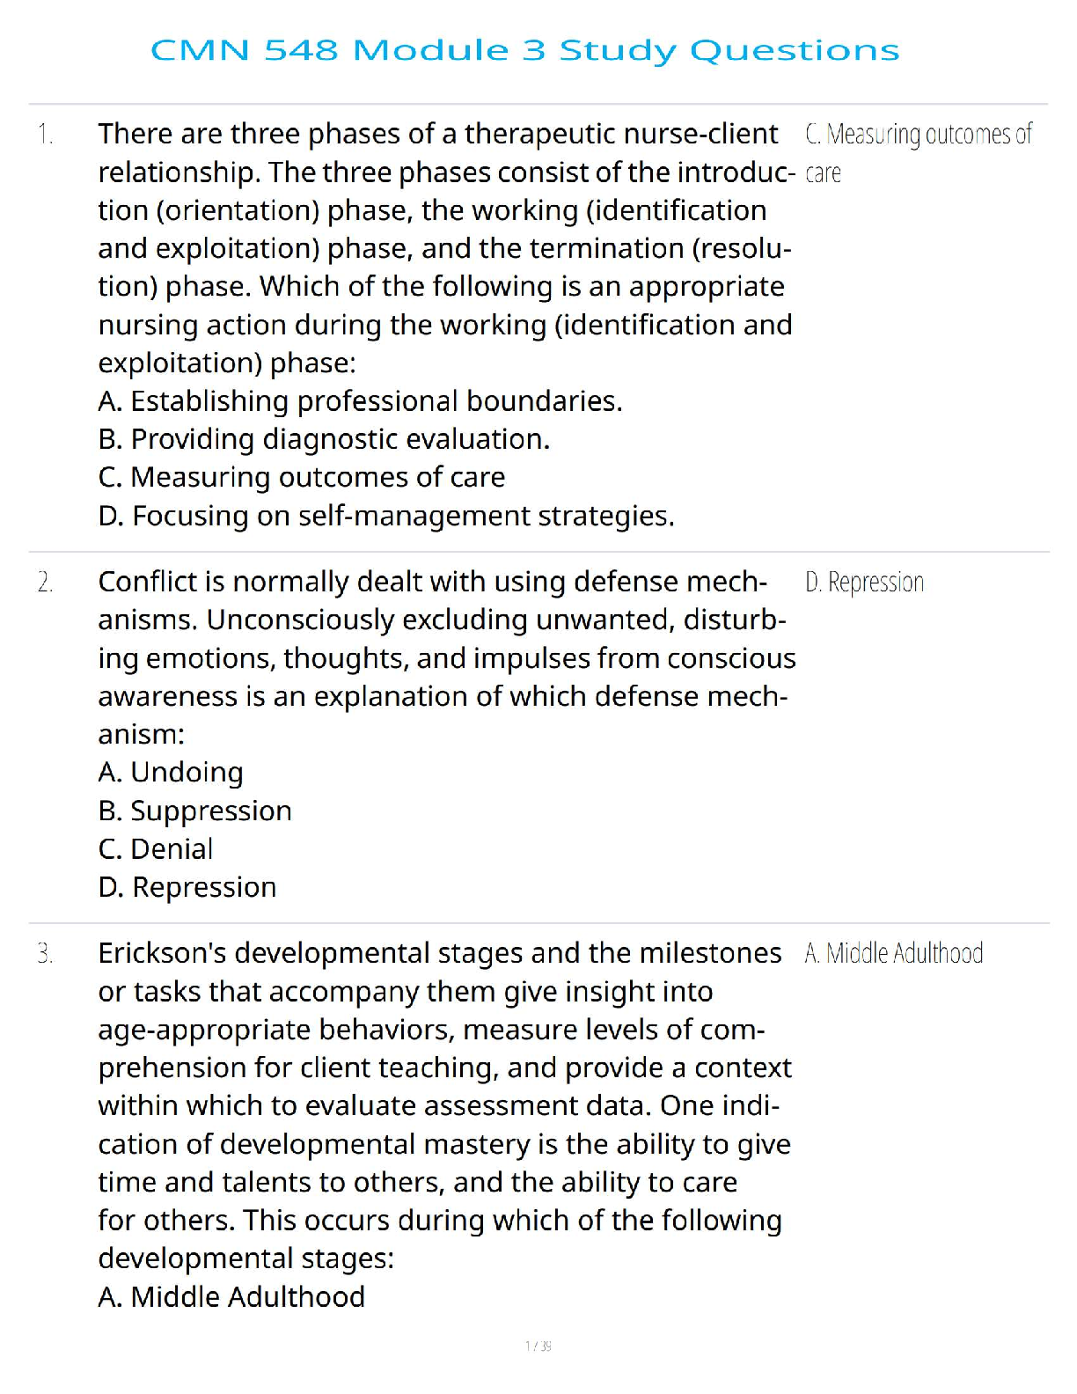This screenshot has height=1394, width=1077.
Task: Choose option "B. Suppression"
Action: click(x=194, y=811)
